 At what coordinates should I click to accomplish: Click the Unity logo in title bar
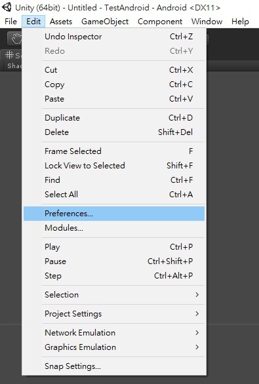click(x=7, y=7)
